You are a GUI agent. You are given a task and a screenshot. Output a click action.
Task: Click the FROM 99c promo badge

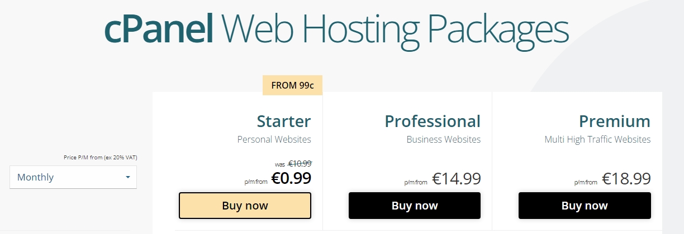click(292, 85)
